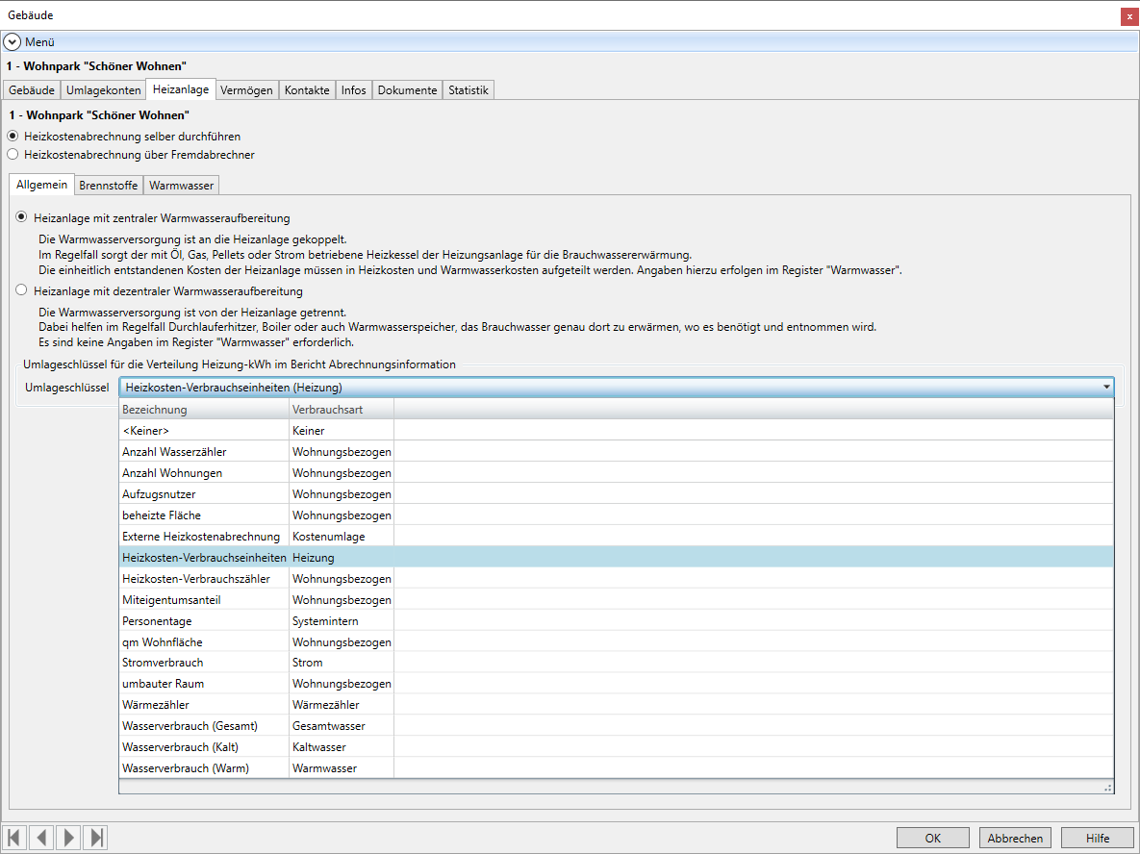The width and height of the screenshot is (1140, 854).
Task: Click the OK button
Action: (932, 838)
